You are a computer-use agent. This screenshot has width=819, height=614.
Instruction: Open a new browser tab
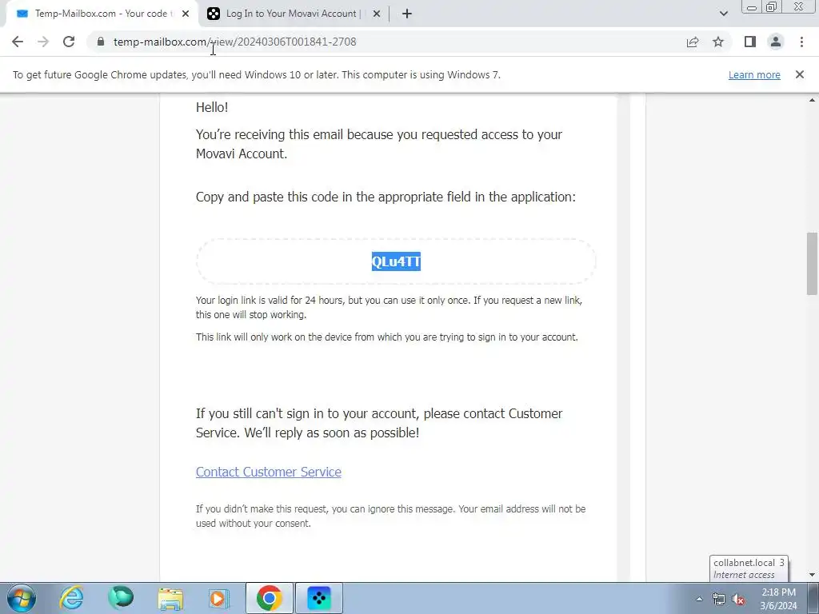(x=407, y=14)
